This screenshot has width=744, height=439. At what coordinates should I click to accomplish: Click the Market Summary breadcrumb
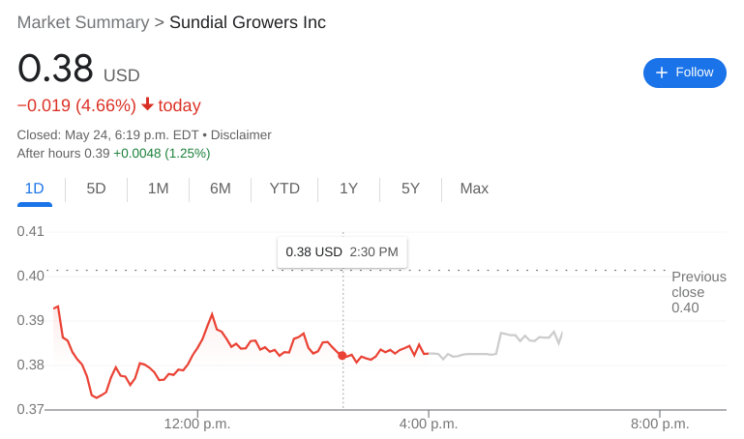(x=83, y=22)
